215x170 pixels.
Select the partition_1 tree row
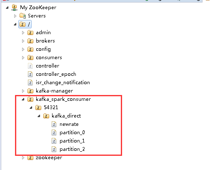72,141
